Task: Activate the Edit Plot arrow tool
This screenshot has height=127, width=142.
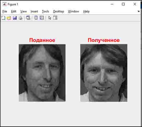Action: tap(50, 18)
